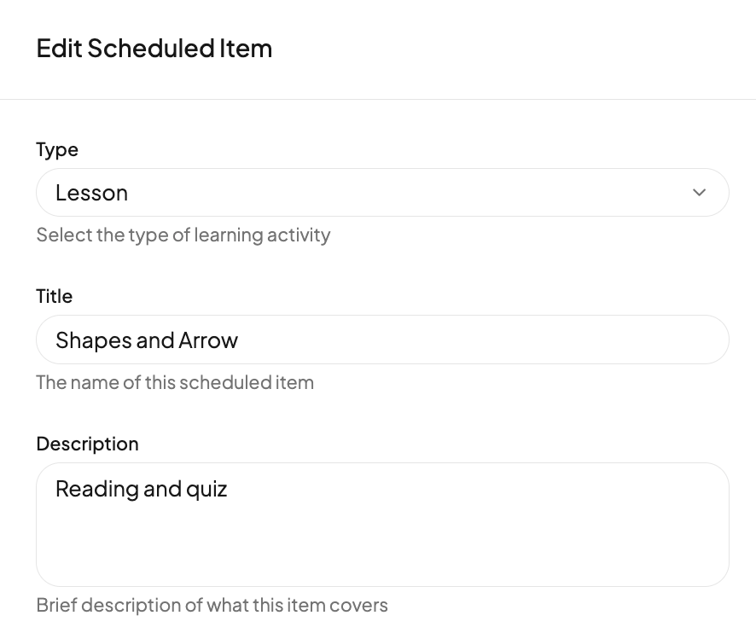Click 'Brief description of what this item covers' hint

[212, 605]
